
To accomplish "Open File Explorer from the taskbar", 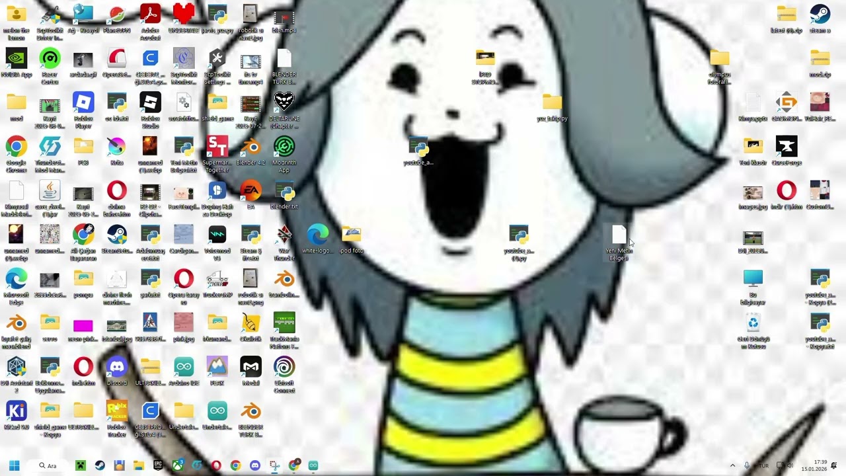I will click(x=138, y=465).
